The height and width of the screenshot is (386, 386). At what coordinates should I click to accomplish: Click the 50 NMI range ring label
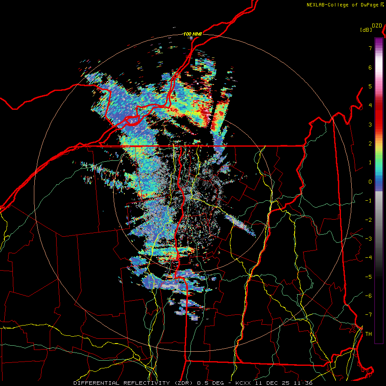coord(193,113)
